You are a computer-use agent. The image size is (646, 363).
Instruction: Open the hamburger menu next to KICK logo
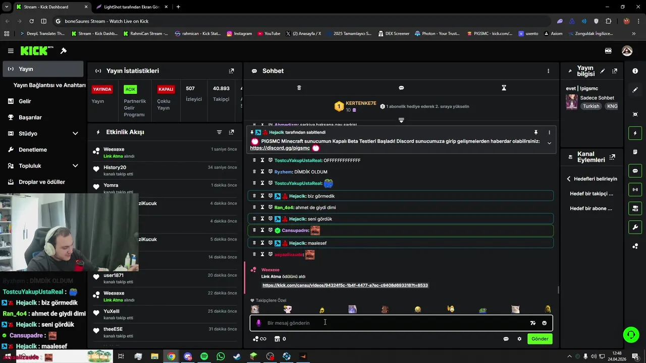11,51
